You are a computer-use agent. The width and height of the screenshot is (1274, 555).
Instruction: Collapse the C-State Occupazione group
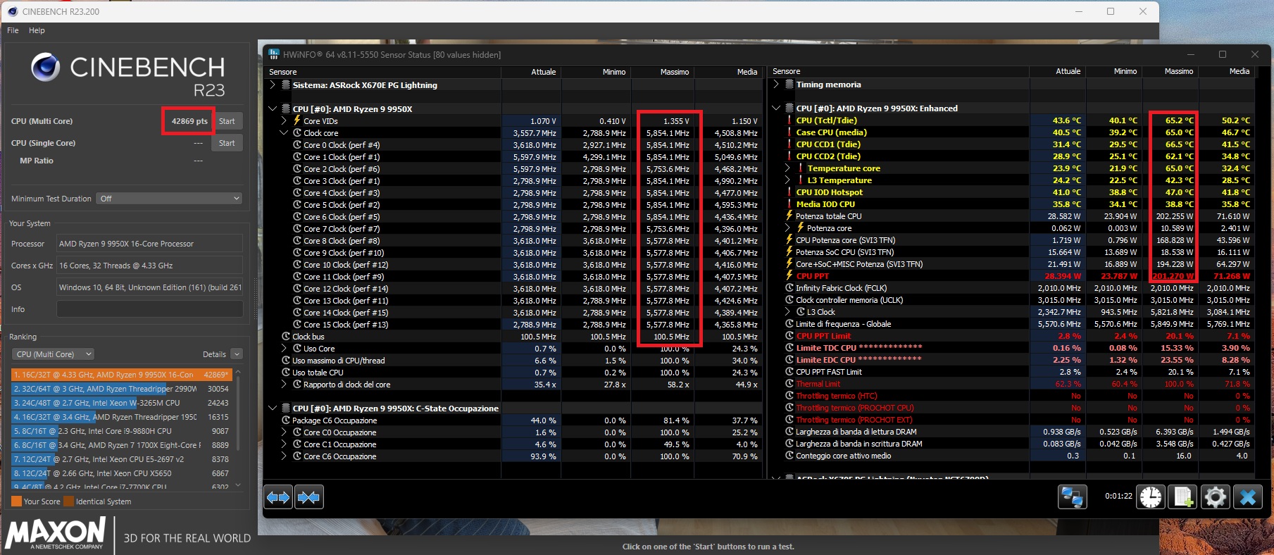273,408
